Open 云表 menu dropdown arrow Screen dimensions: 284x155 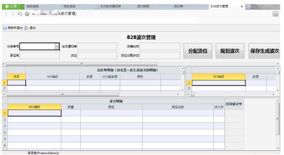coord(22,7)
